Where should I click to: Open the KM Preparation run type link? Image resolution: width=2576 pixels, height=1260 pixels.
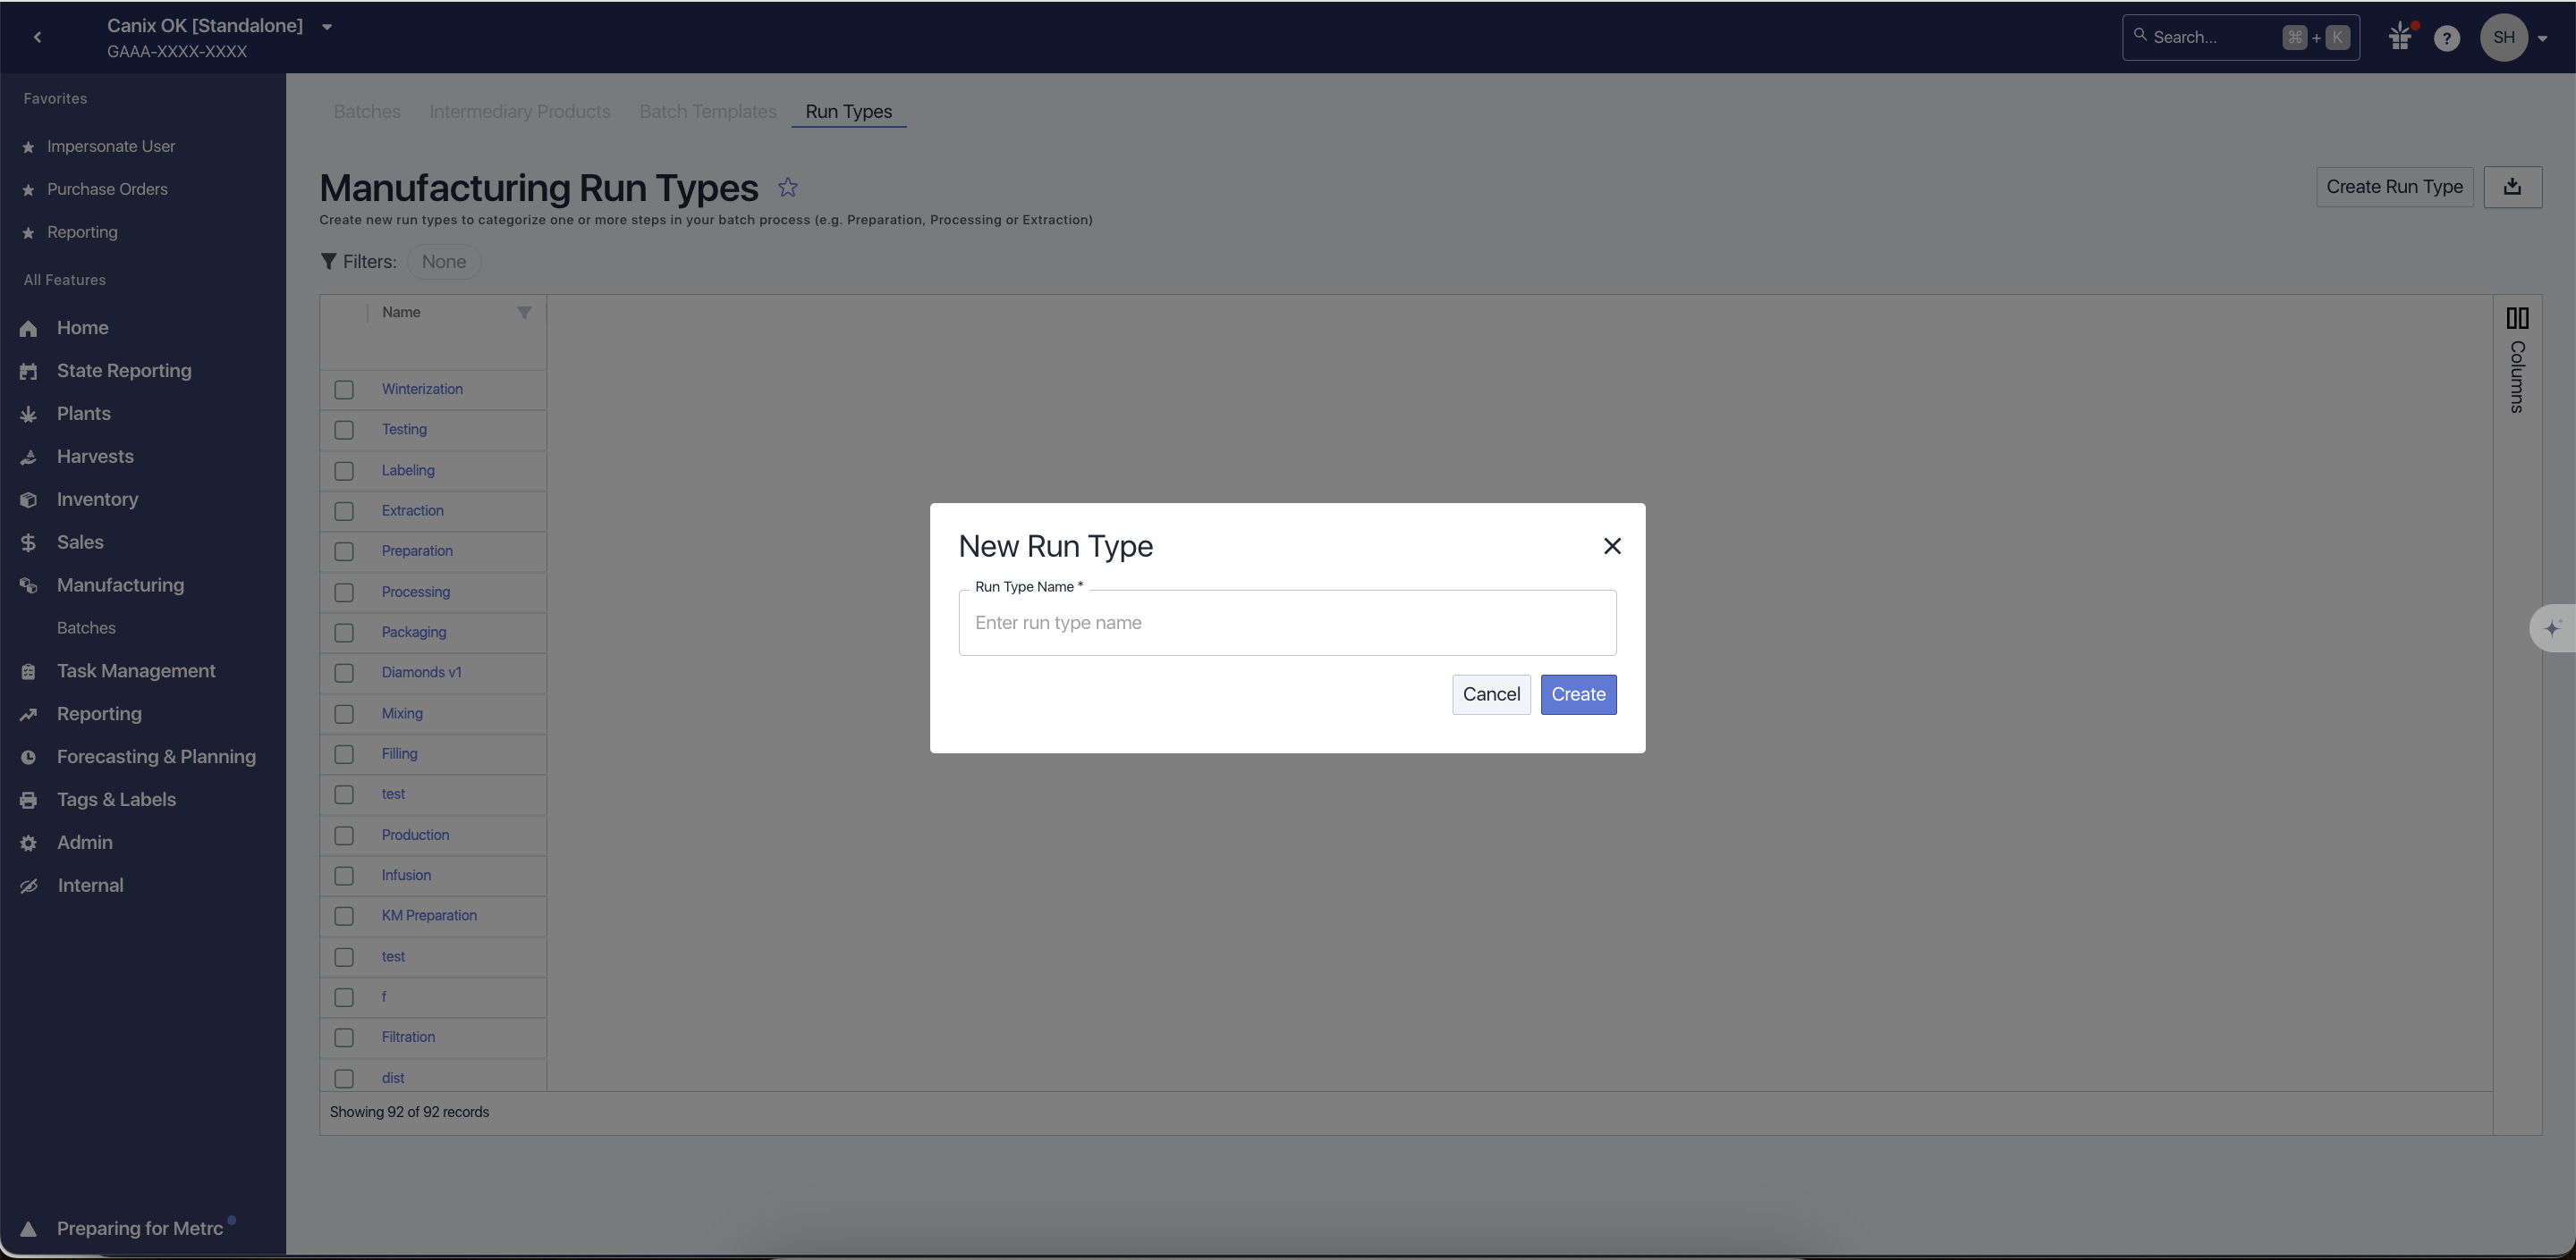coord(429,916)
